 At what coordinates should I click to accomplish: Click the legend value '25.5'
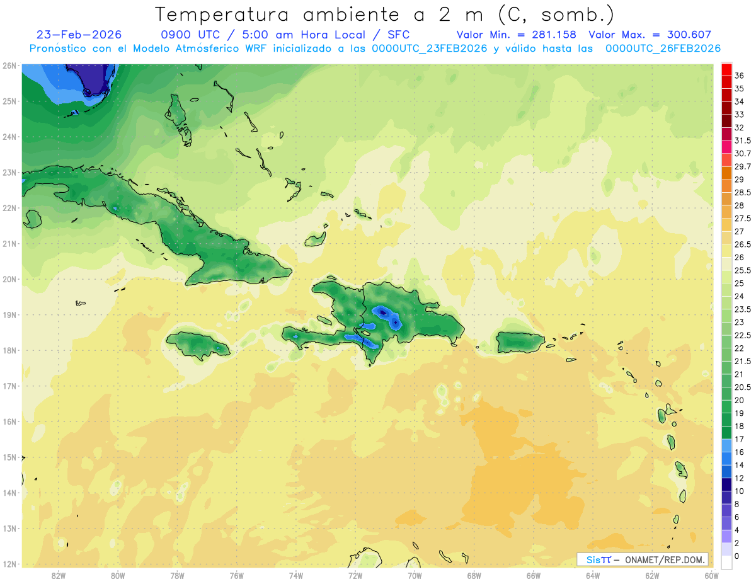[x=743, y=270]
